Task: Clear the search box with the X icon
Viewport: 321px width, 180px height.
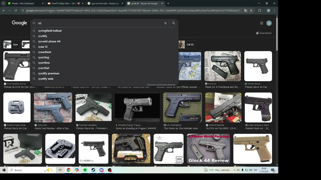Action: click(166, 23)
